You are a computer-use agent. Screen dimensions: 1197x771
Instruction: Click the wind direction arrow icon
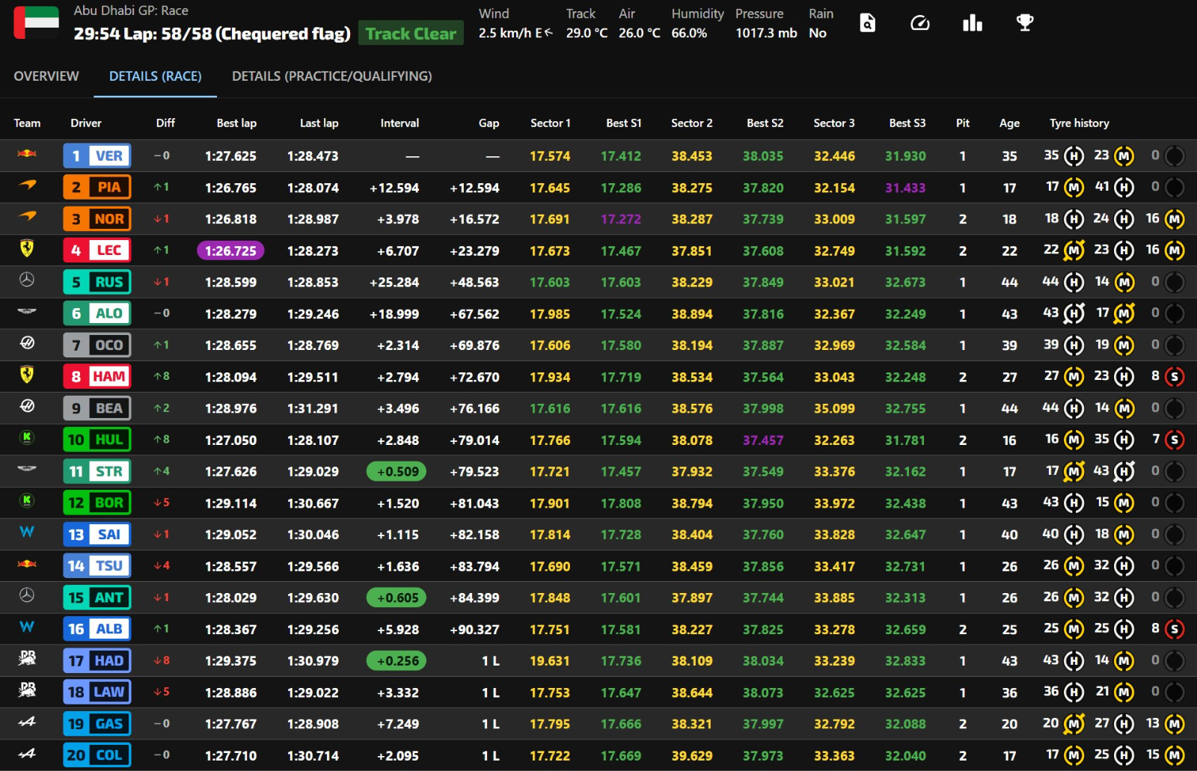pyautogui.click(x=548, y=33)
